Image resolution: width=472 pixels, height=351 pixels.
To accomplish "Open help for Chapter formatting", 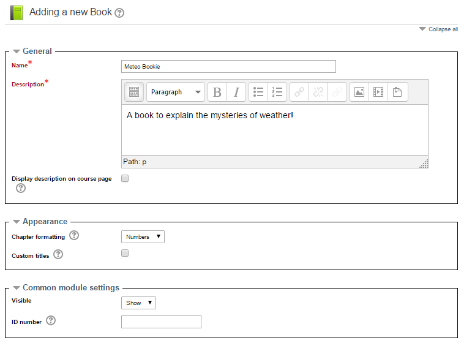I will [74, 235].
